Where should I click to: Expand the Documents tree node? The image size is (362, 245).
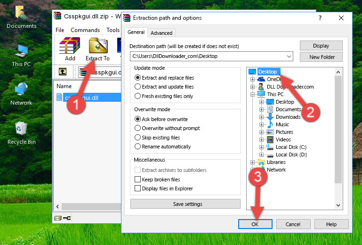point(261,110)
